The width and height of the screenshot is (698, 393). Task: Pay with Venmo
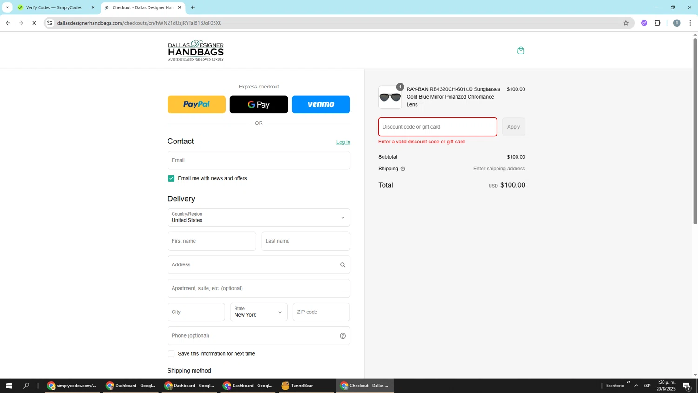321,104
